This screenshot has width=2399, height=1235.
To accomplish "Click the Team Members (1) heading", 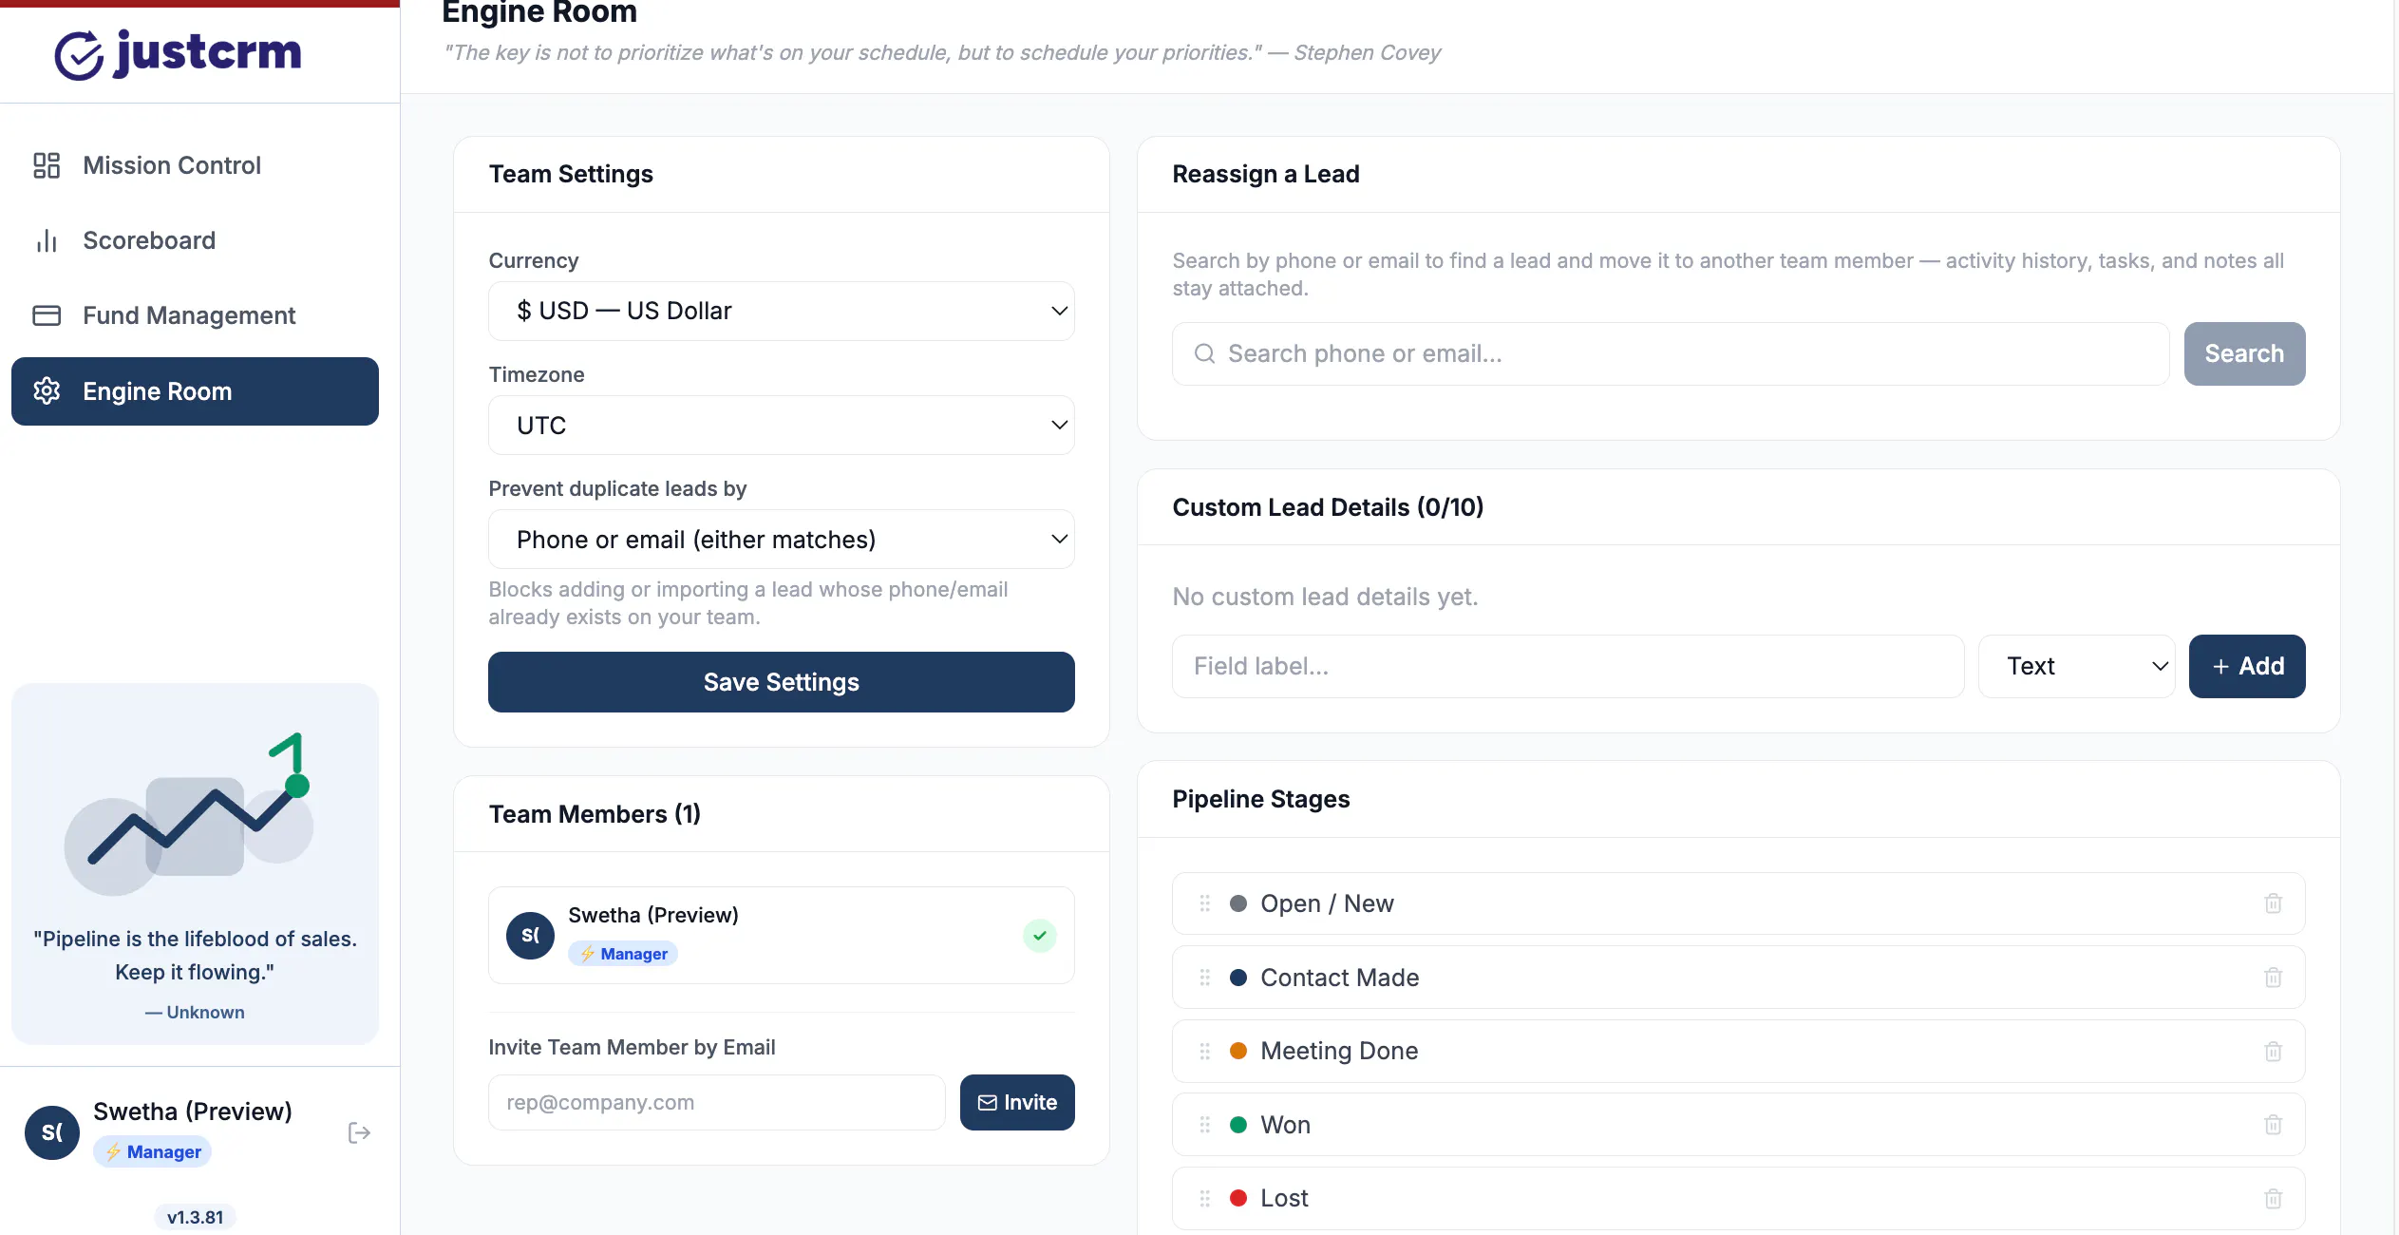I will (595, 814).
